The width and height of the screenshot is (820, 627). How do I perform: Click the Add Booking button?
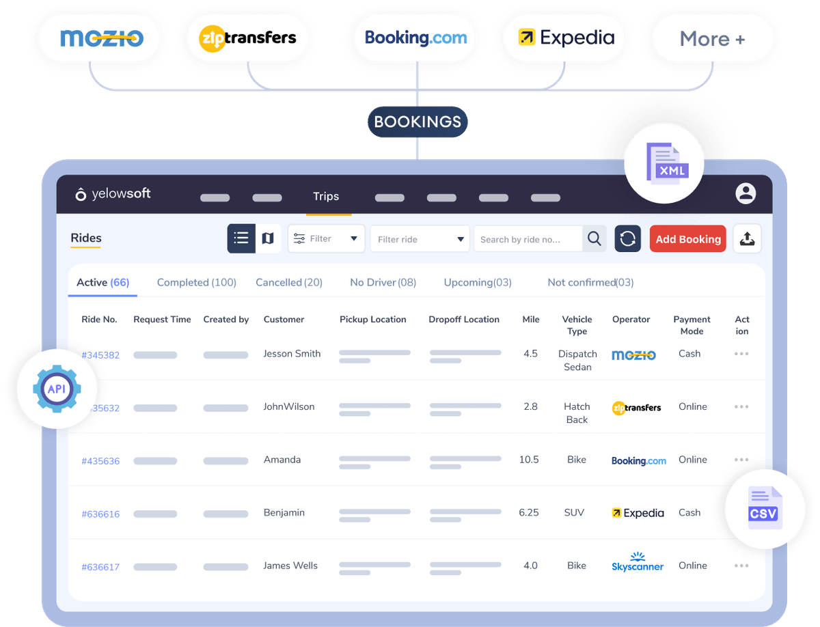687,238
